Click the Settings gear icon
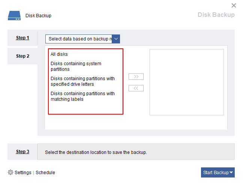This screenshot has height=185, width=243. (x=10, y=173)
